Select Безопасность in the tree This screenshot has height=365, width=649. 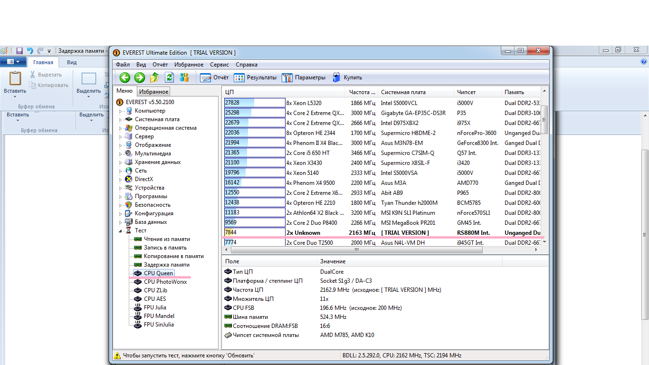coord(153,205)
